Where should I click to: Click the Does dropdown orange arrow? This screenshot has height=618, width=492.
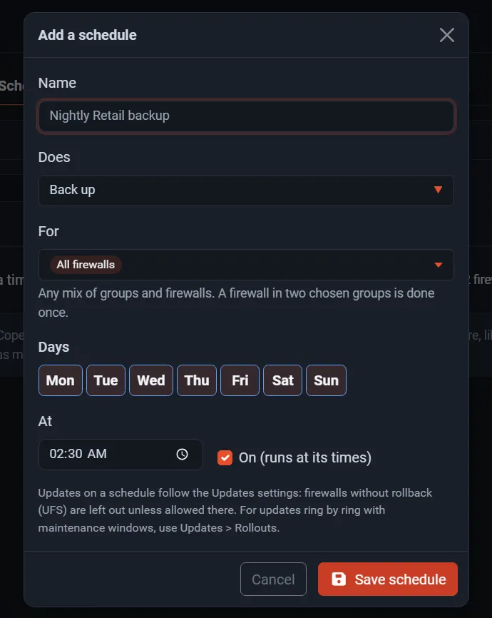click(x=438, y=190)
